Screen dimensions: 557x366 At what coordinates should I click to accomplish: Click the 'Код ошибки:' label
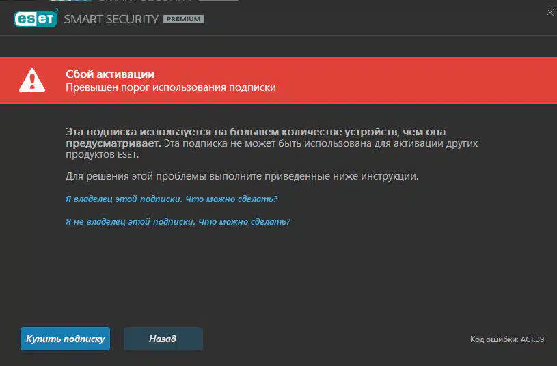[494, 339]
